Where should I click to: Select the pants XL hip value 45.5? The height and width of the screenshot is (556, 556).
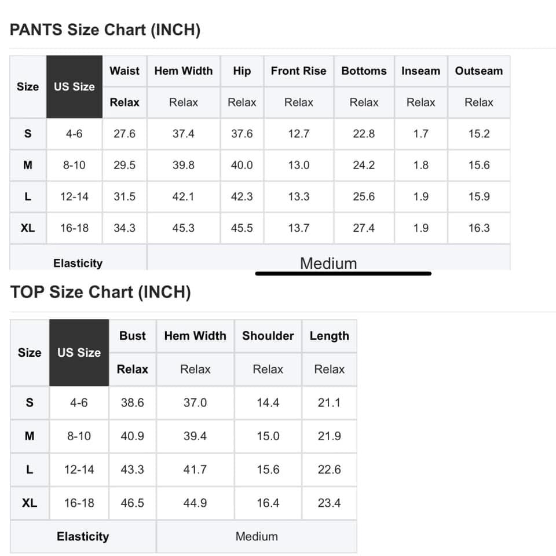coord(242,228)
